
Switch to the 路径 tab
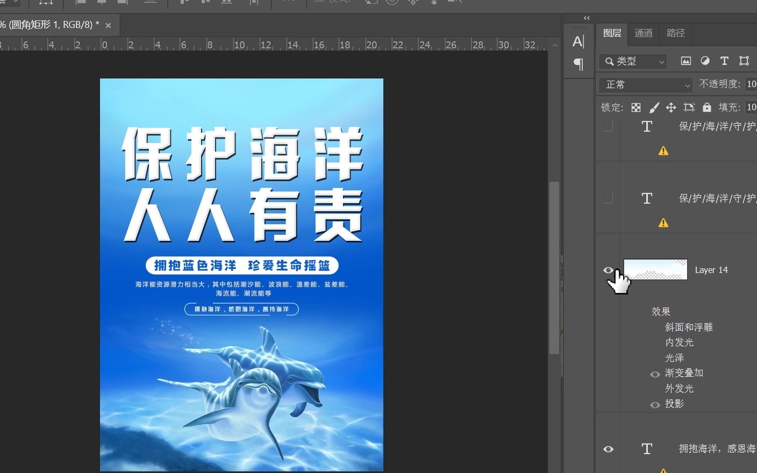coord(675,33)
